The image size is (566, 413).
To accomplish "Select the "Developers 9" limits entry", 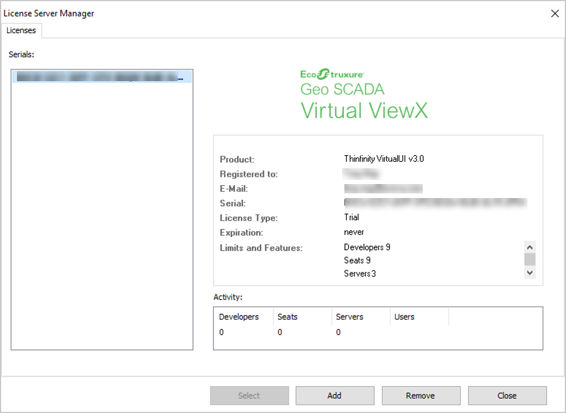I will pos(367,247).
